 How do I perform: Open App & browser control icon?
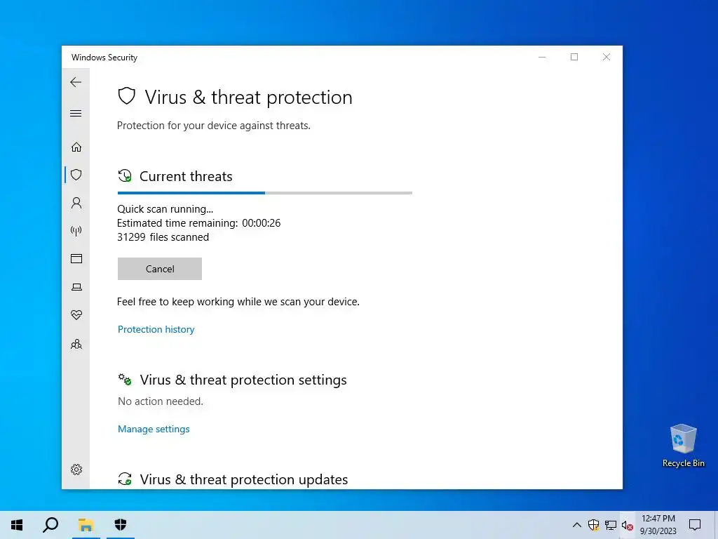tap(76, 259)
